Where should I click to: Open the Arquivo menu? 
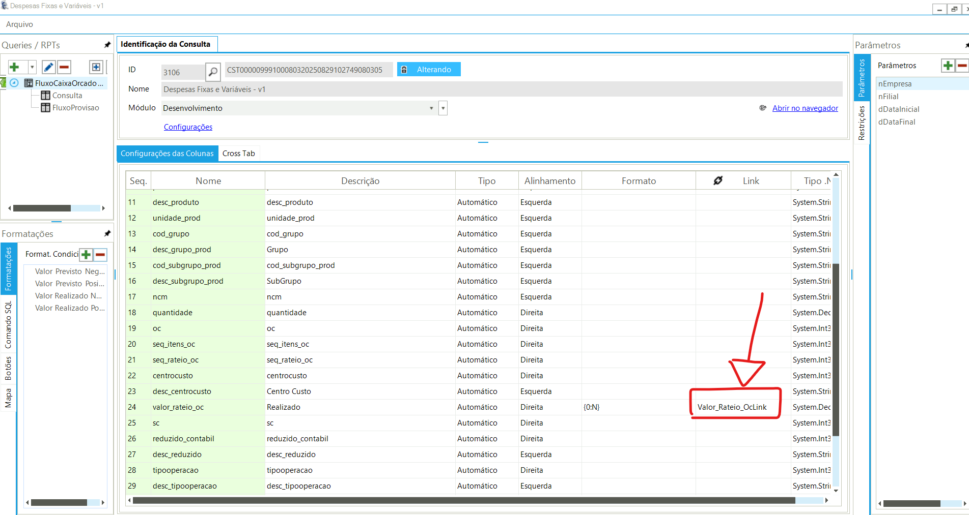click(19, 24)
